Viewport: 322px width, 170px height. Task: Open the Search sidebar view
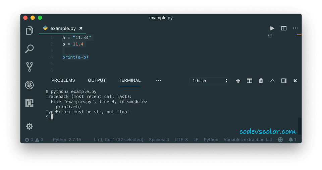pyautogui.click(x=30, y=49)
